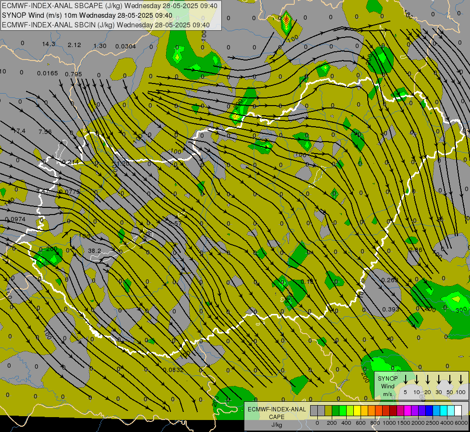Click the map value '2.86'
The width and height of the screenshot is (470, 432).
[416, 250]
